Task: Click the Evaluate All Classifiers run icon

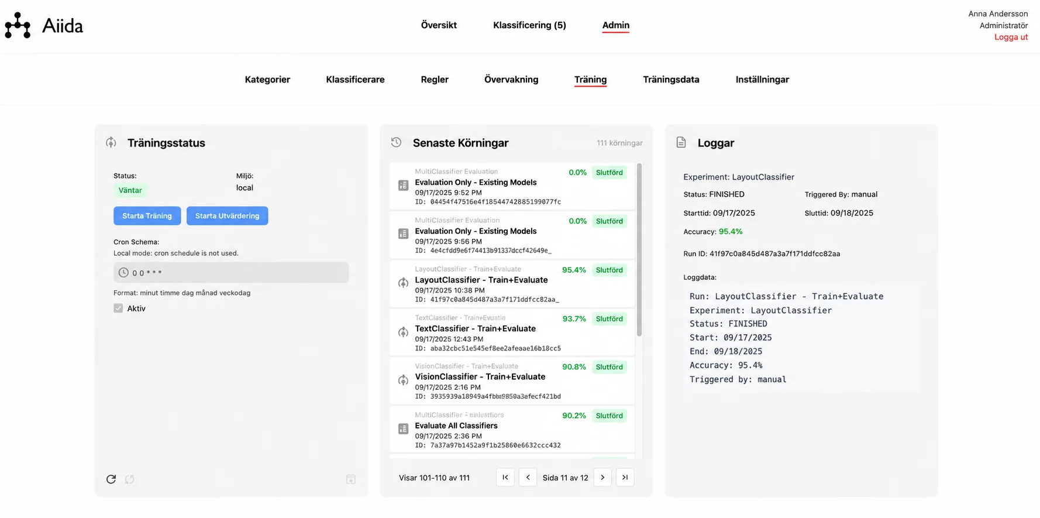Action: [x=403, y=429]
